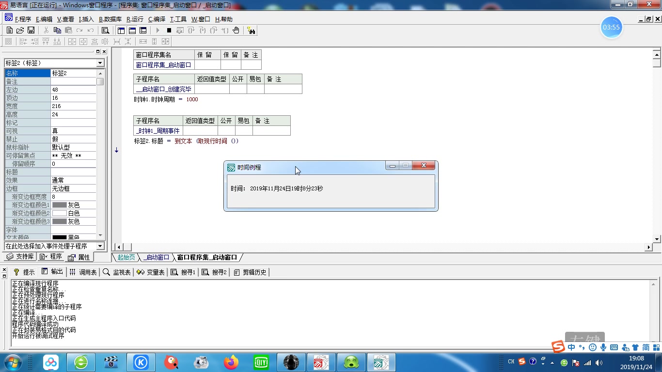The width and height of the screenshot is (662, 372).
Task: Switch to the 调用表 tab
Action: (83, 272)
